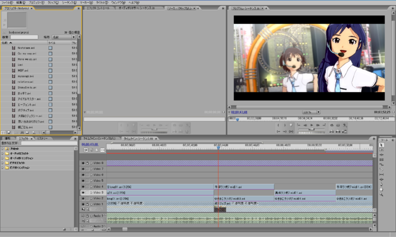Expand the オーディオエフェクト folder

point(2,154)
